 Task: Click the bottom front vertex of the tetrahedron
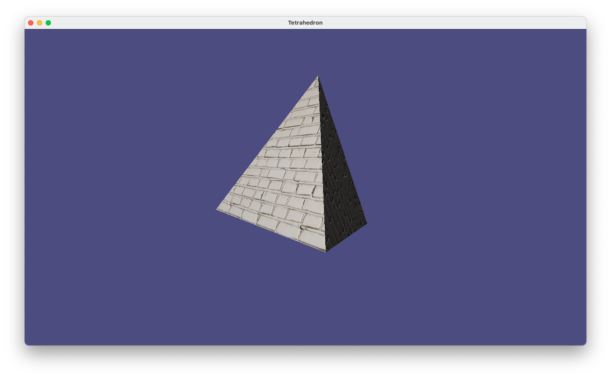click(326, 251)
